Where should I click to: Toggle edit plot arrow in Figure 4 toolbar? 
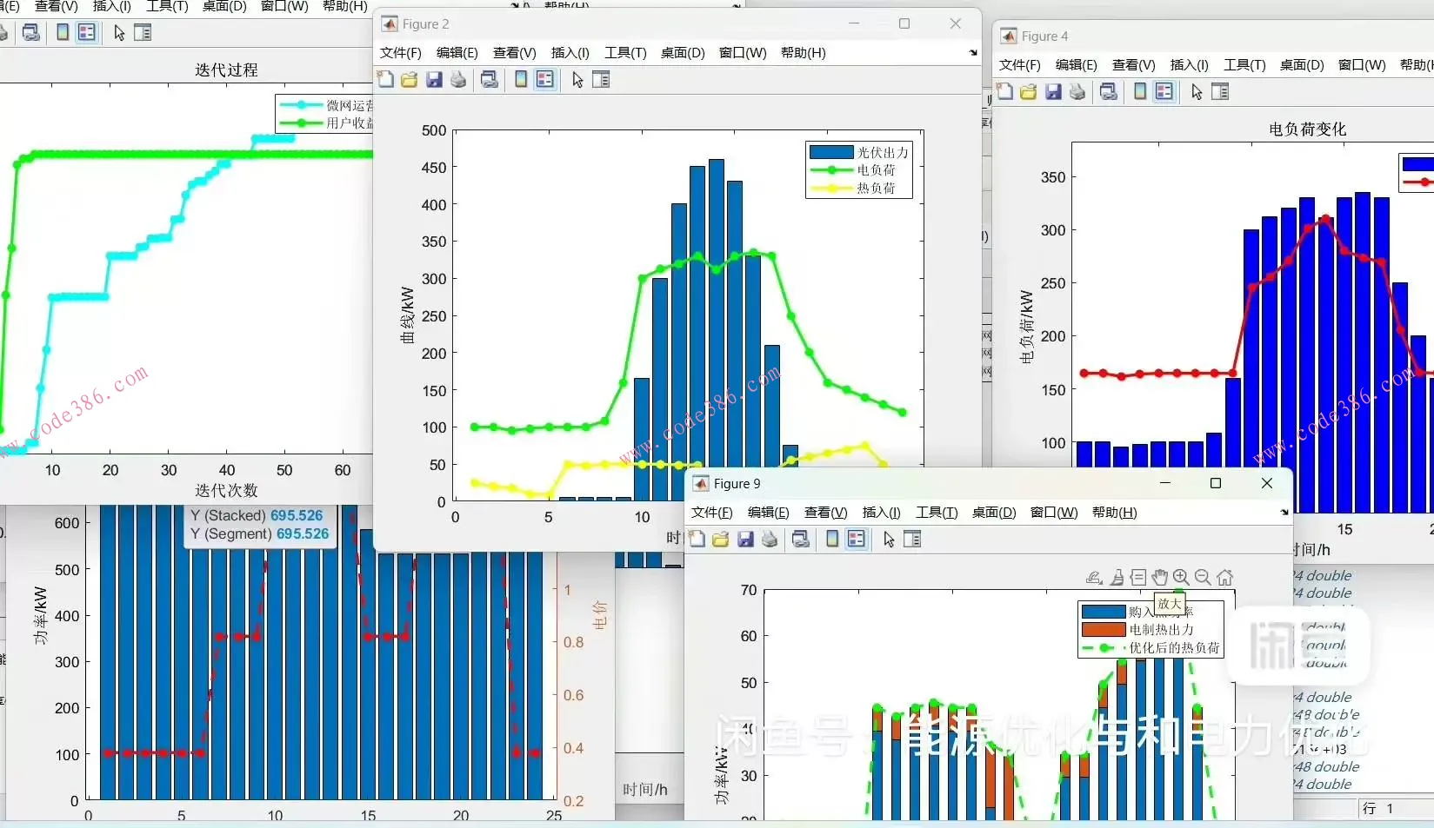pyautogui.click(x=1197, y=92)
